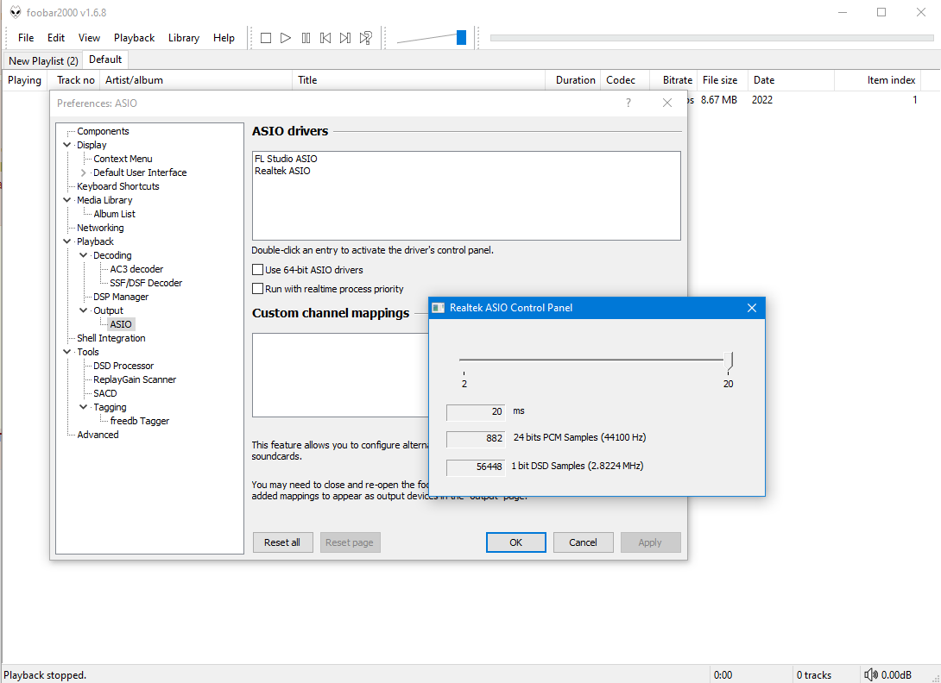Viewport: 941px width, 683px height.
Task: Click the Realtek ASIO Control Panel title icon
Action: tap(439, 308)
